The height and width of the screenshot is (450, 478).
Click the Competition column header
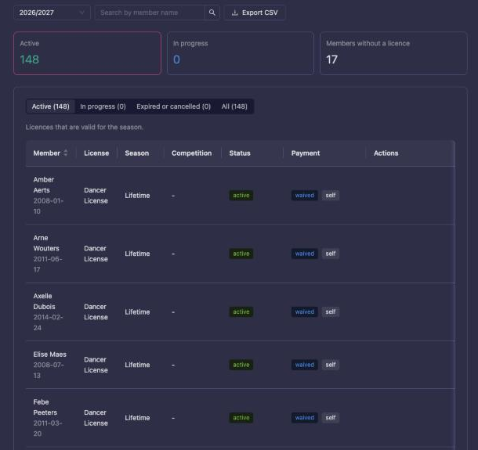[191, 153]
